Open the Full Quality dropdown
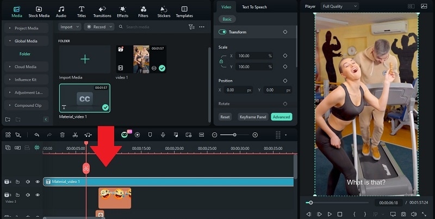 tap(339, 6)
